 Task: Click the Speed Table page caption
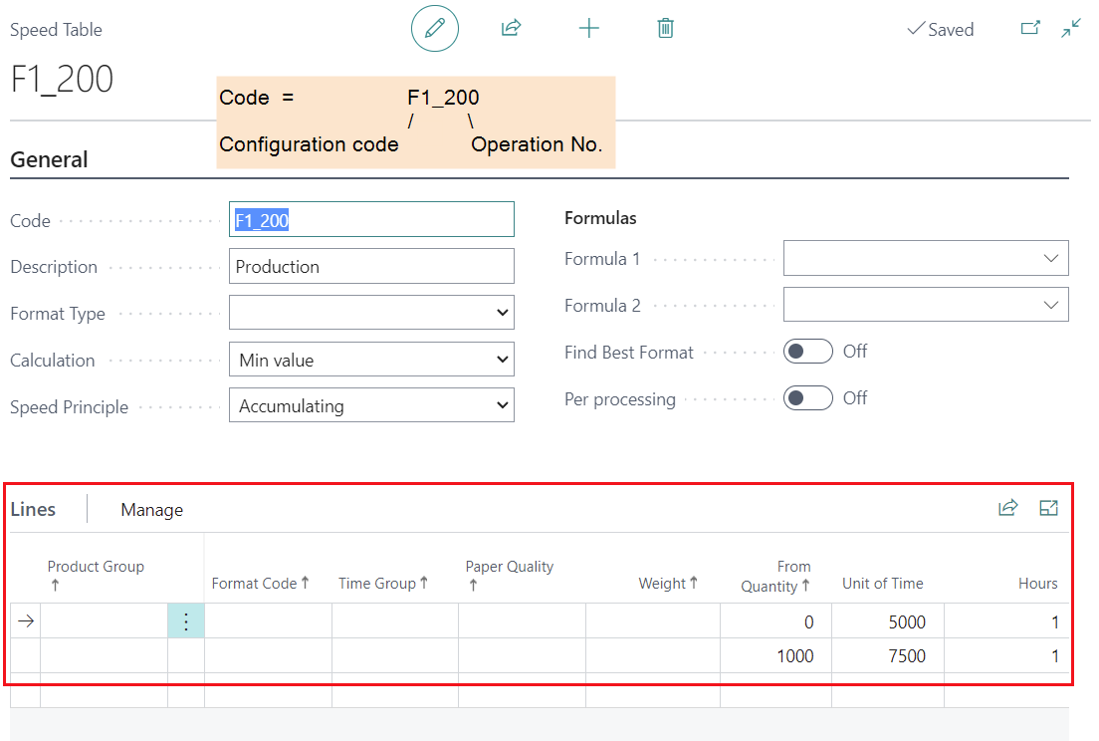(56, 30)
